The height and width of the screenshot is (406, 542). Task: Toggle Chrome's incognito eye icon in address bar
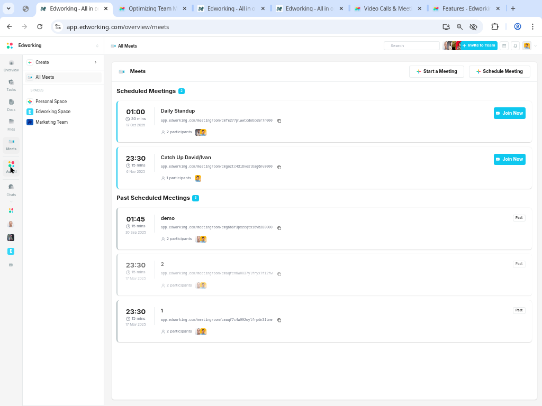tap(473, 27)
